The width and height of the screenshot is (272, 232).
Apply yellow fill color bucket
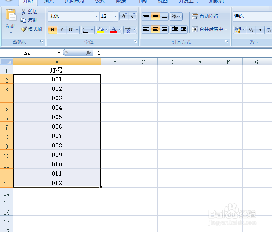101,30
